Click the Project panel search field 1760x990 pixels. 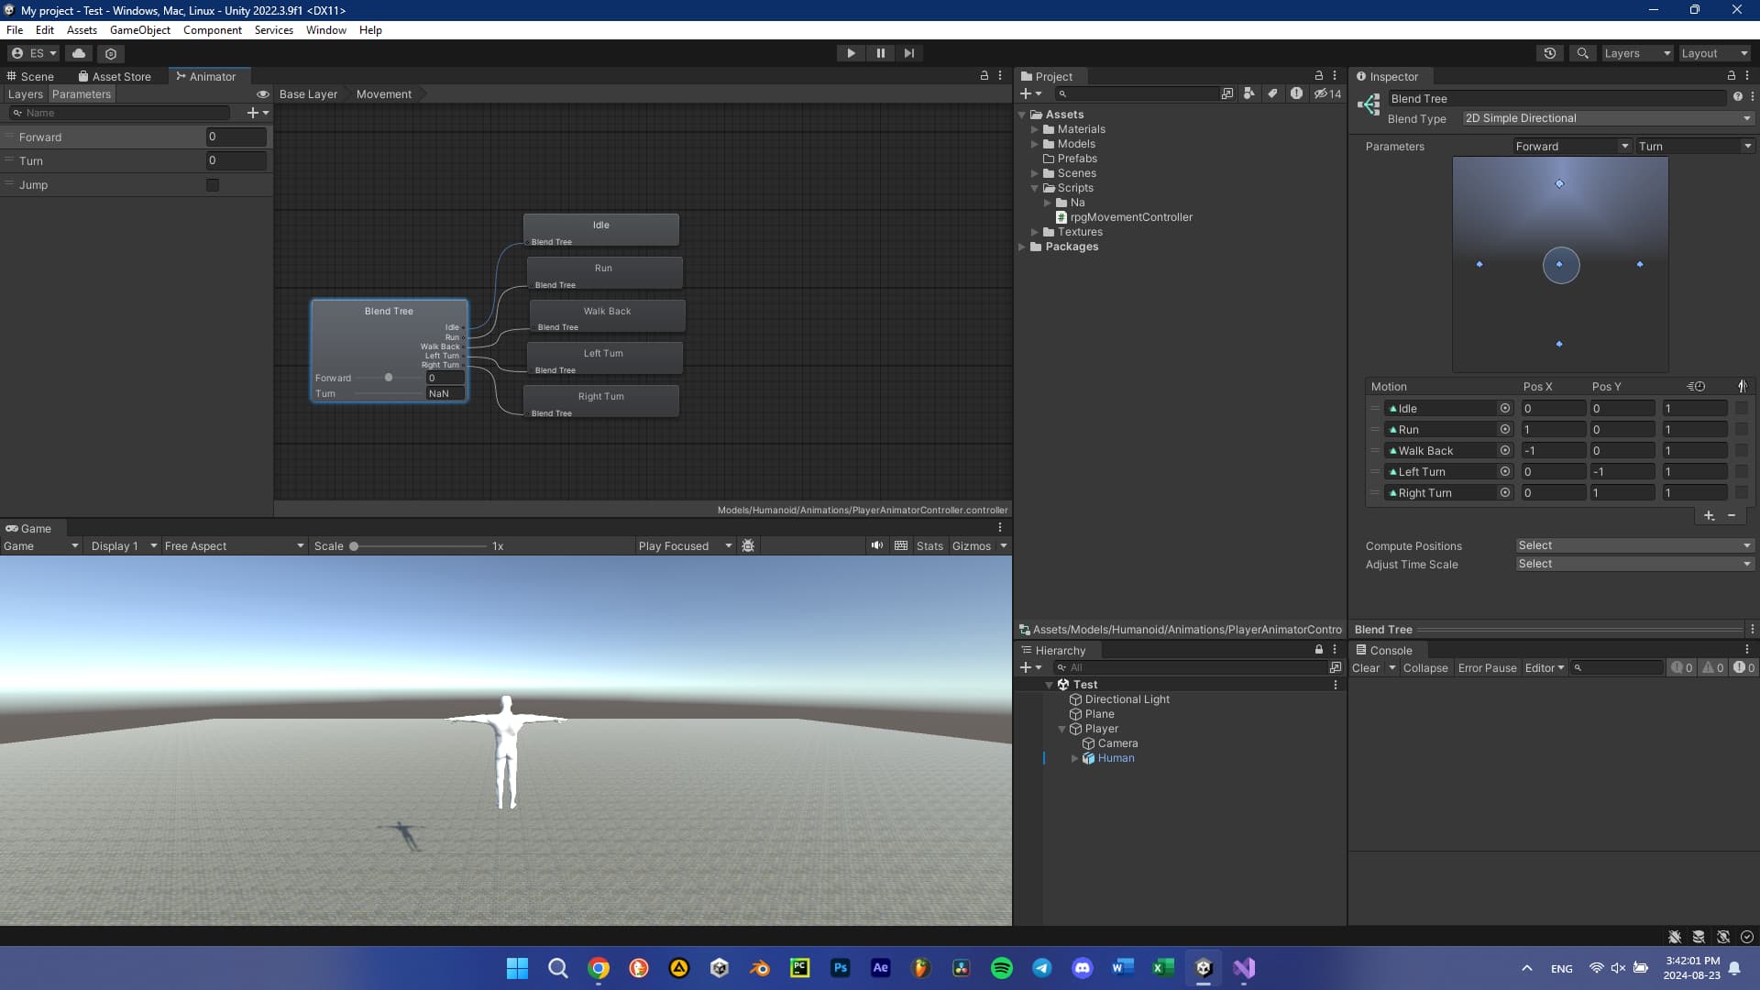tap(1137, 93)
